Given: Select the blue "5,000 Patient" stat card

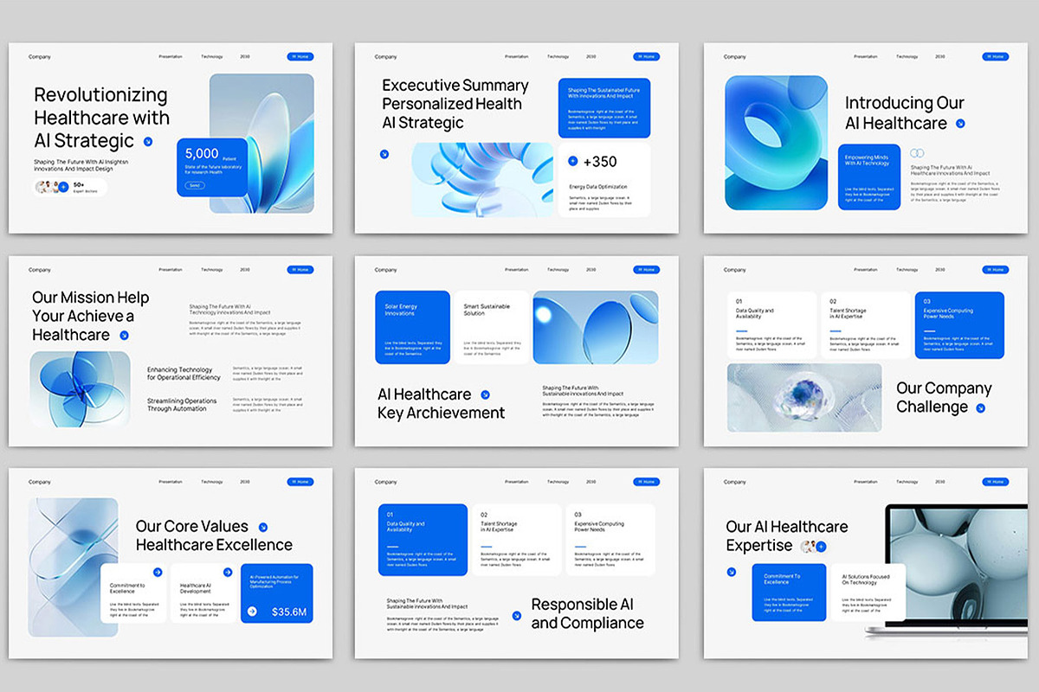Looking at the screenshot, I should coord(212,168).
